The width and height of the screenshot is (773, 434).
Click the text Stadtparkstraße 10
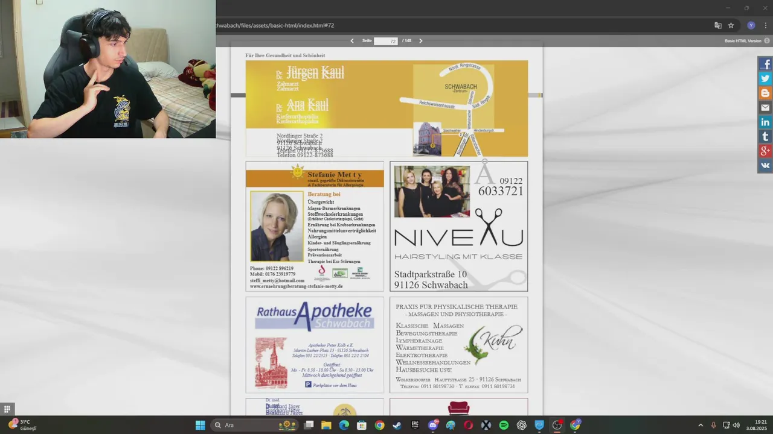pyautogui.click(x=431, y=274)
